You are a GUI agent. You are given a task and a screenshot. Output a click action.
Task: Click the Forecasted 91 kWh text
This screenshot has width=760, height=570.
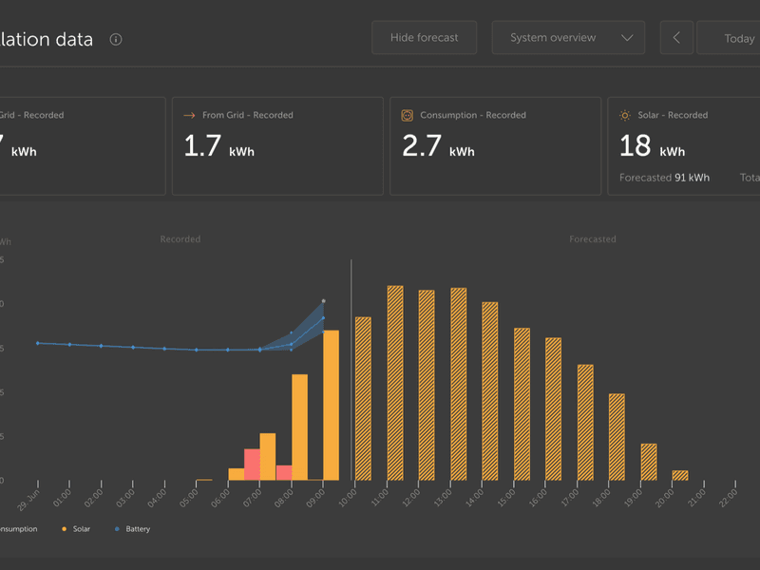(x=664, y=178)
